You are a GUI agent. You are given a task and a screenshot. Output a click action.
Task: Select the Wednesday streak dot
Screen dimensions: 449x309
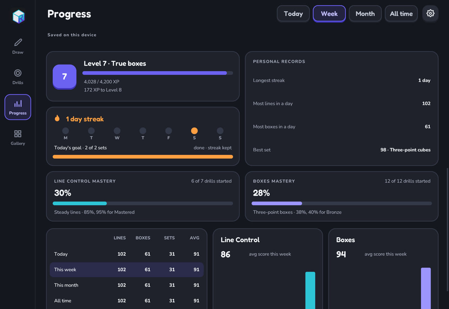pyautogui.click(x=117, y=131)
